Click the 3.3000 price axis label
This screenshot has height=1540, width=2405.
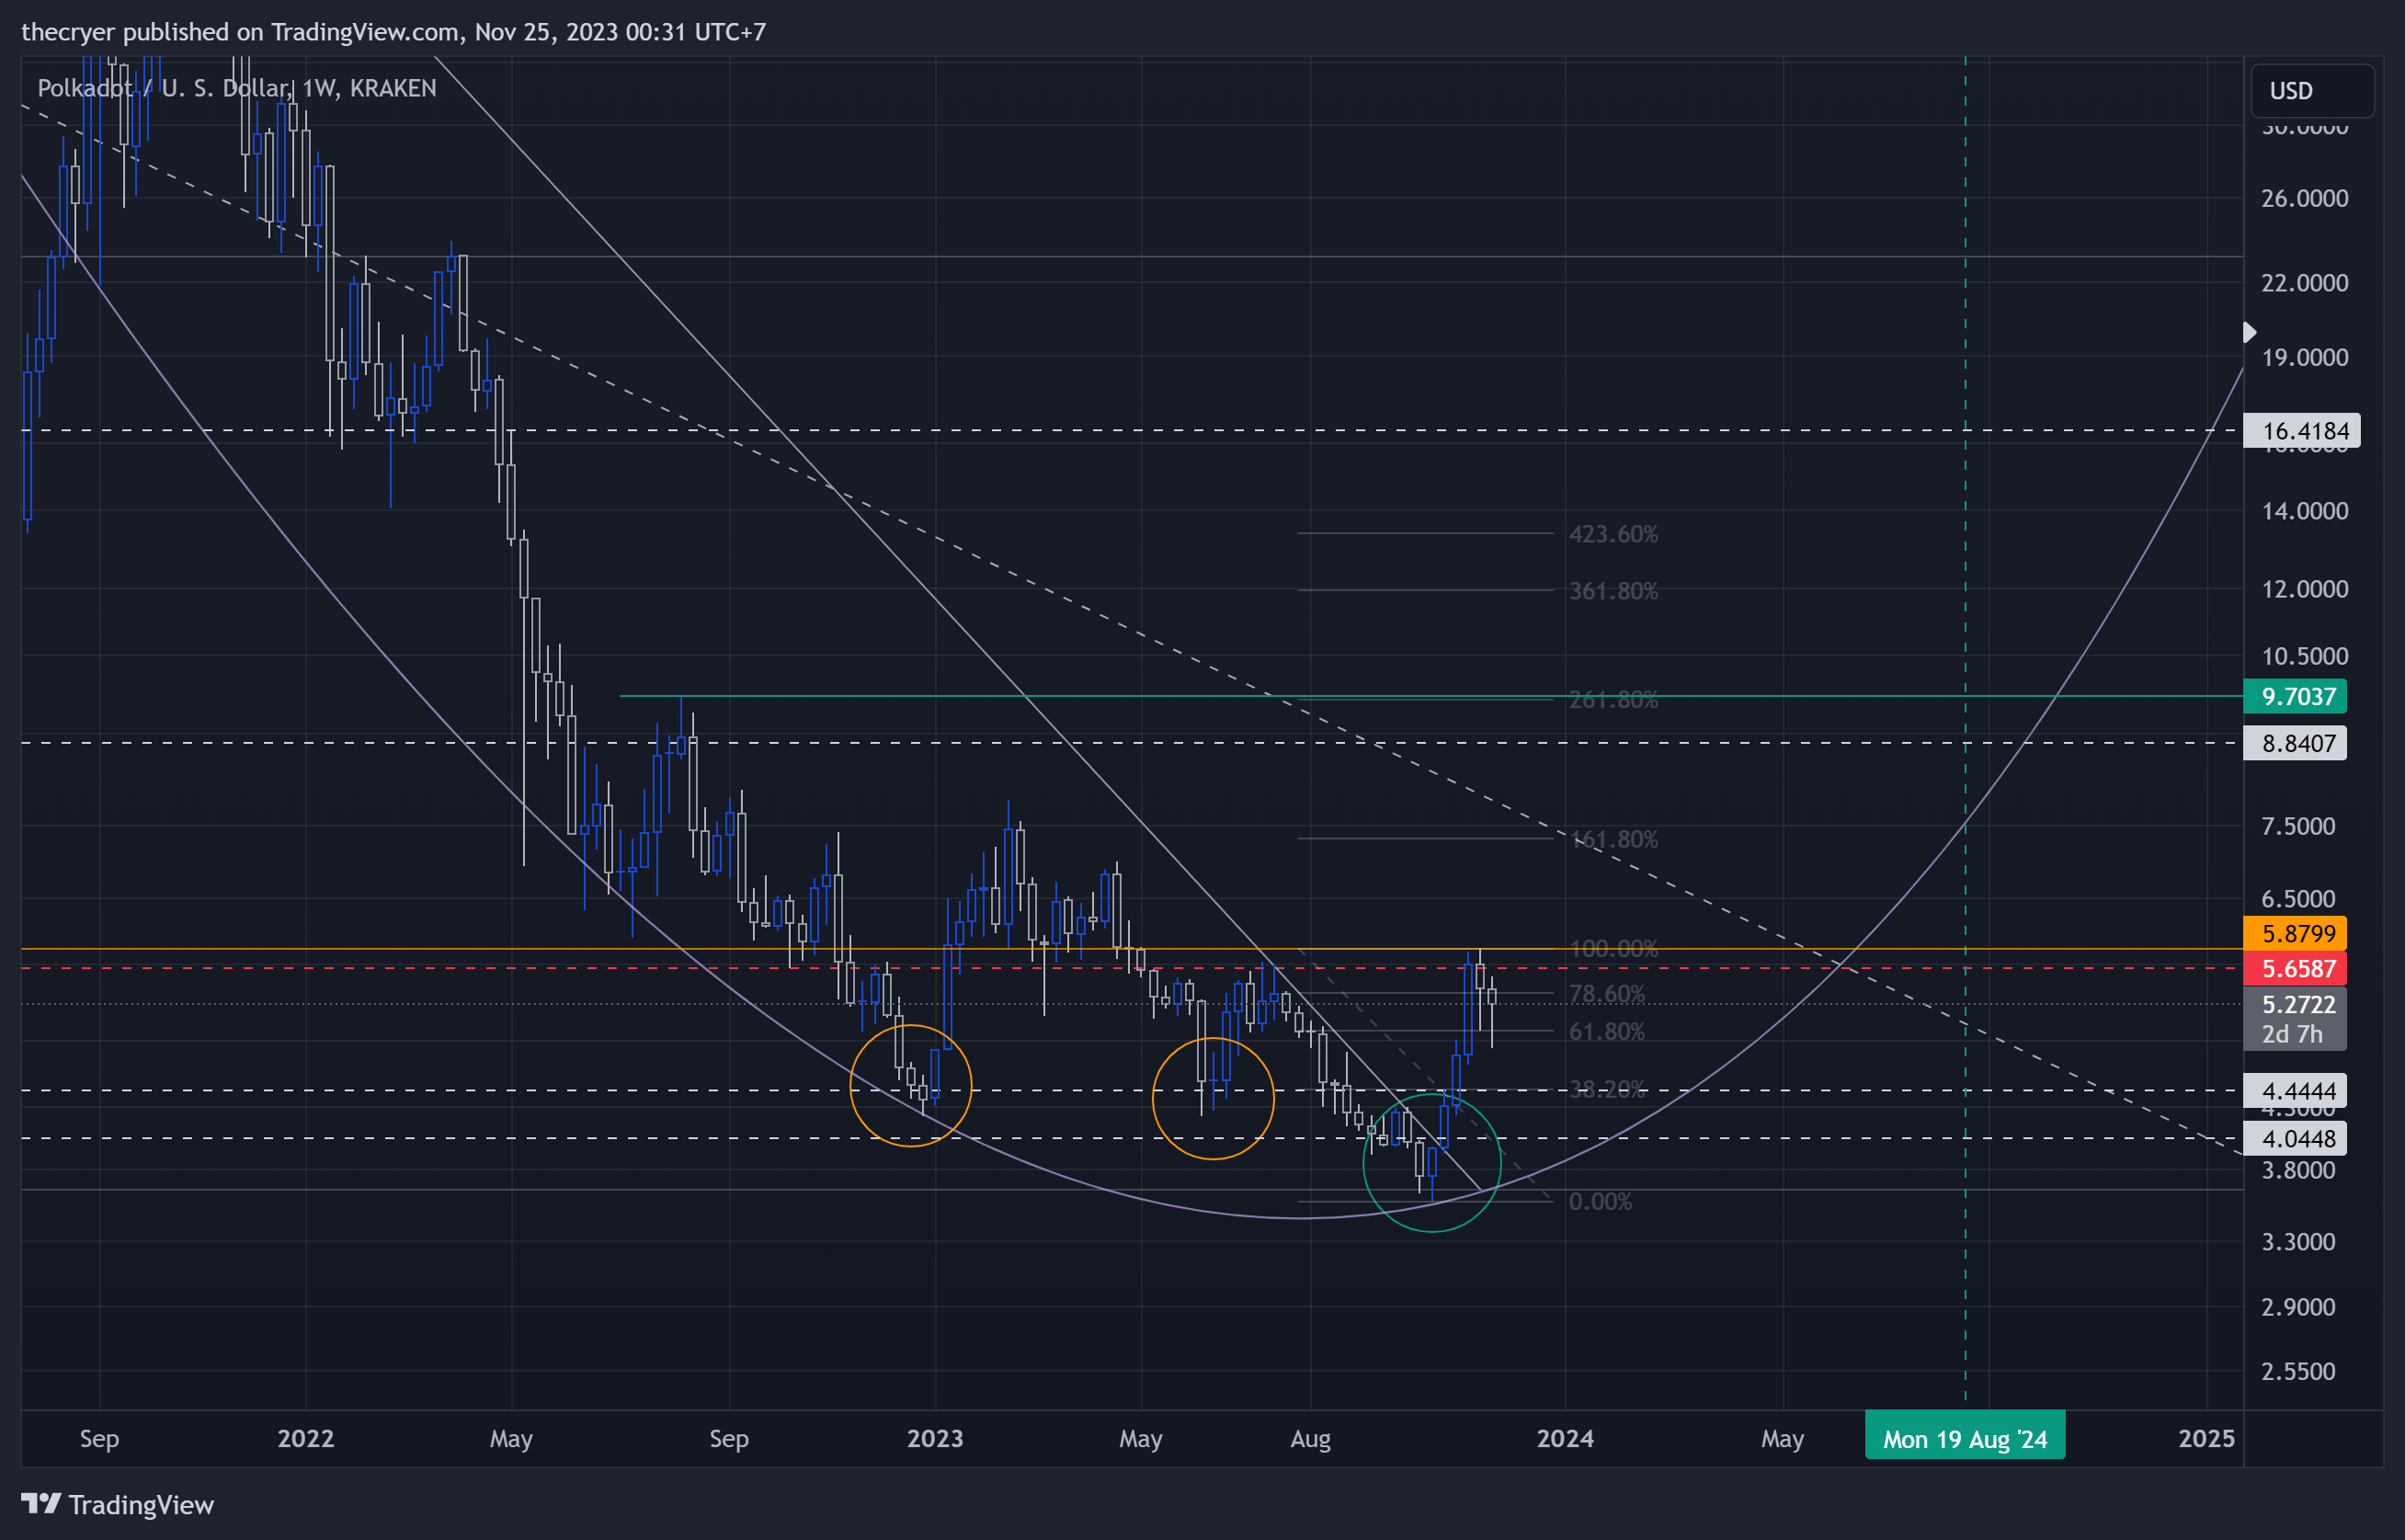tap(2299, 1242)
